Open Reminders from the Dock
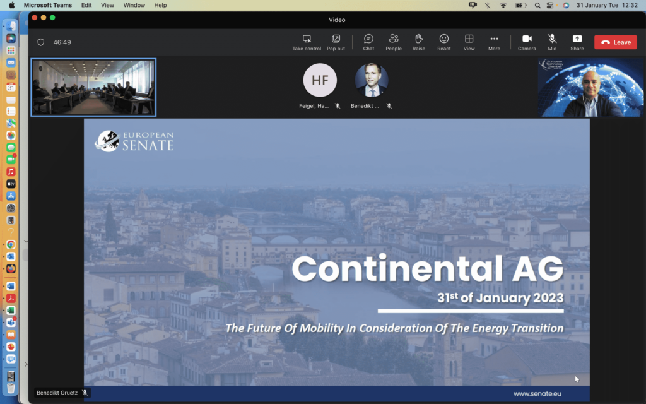The width and height of the screenshot is (646, 404). [11, 111]
